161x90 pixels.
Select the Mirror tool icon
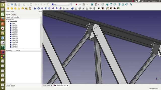[x=42, y=8]
